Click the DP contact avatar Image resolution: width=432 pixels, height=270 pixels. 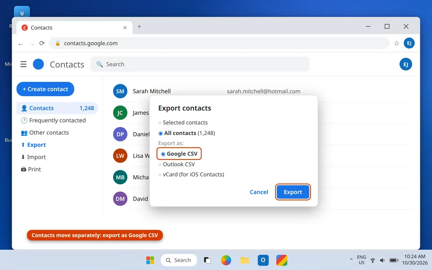[120, 134]
